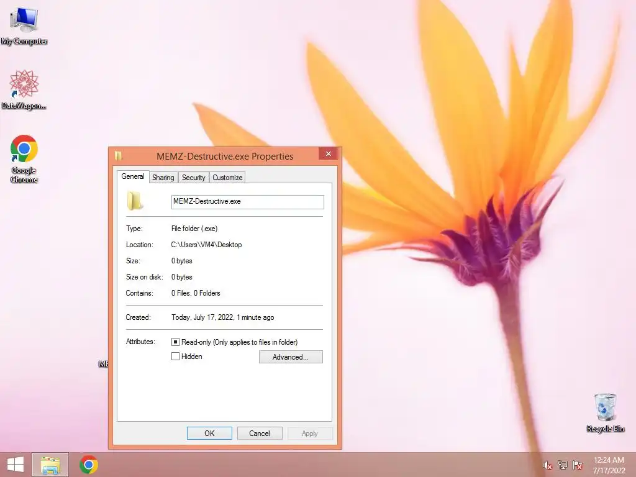Launch Chrome from the taskbar
The height and width of the screenshot is (477, 636).
coord(89,465)
